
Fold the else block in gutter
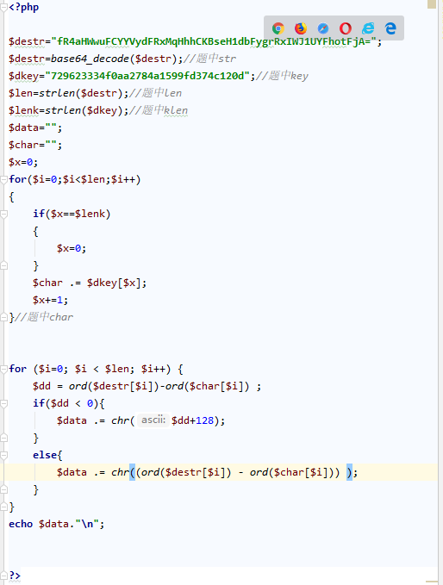4,456
